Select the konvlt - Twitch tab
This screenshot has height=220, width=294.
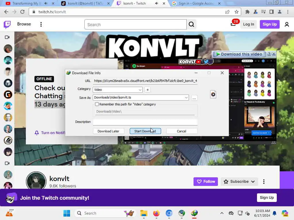point(134,3)
